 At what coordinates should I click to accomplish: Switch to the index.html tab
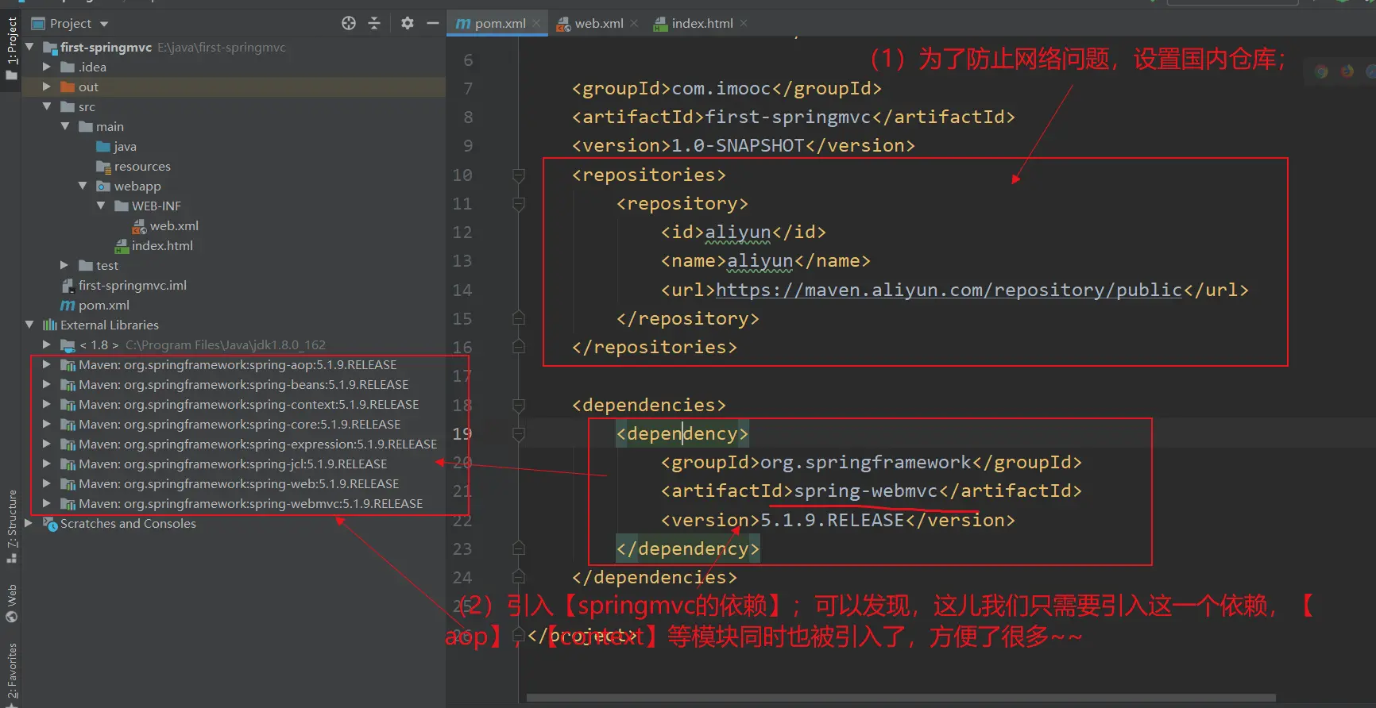[702, 23]
